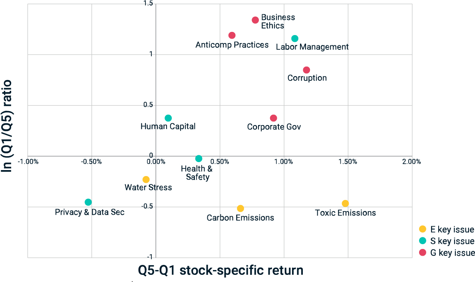Click the Toxic Emissions data point

tap(345, 204)
